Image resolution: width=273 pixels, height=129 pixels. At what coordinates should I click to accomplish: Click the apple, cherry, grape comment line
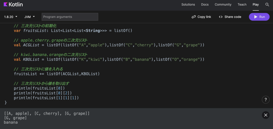(x=50, y=40)
